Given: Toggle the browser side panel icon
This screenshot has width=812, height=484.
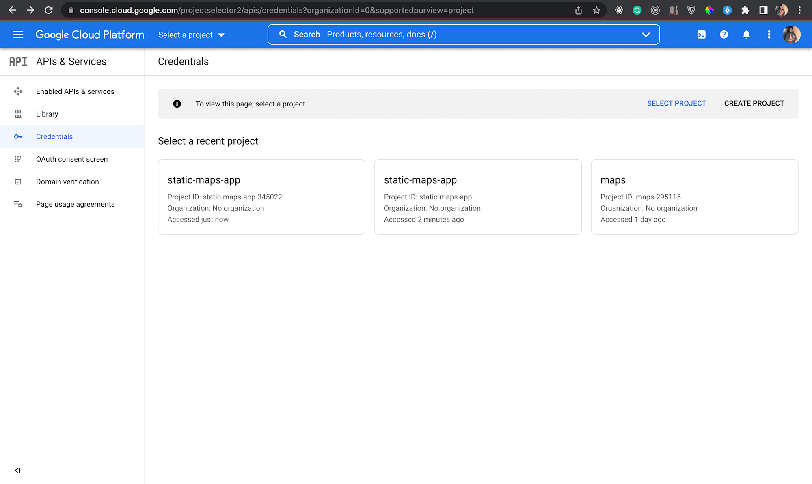Looking at the screenshot, I should click(763, 10).
